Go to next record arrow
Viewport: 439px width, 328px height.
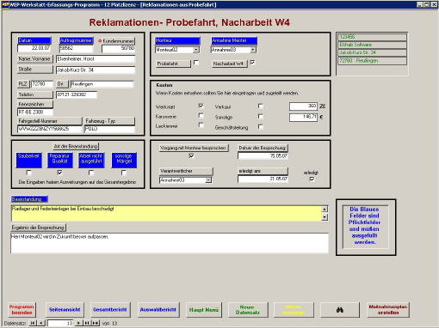coord(78,323)
